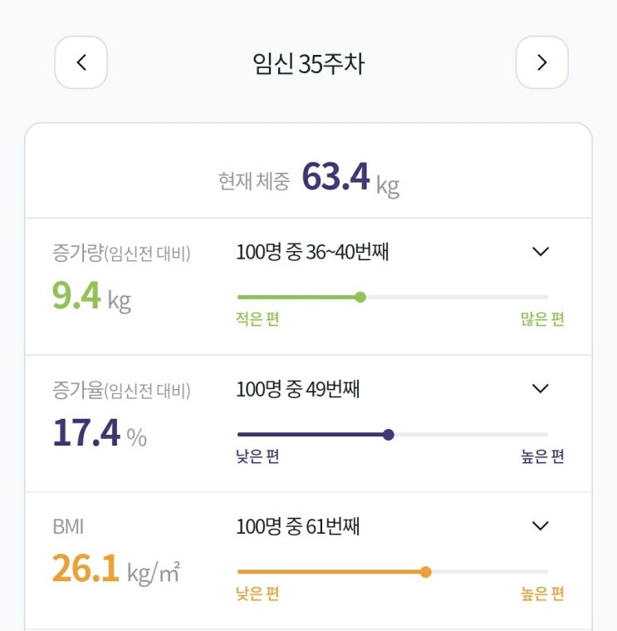Image resolution: width=617 pixels, height=631 pixels.
Task: Click the 증가율(임신전 대비) label
Action: click(121, 390)
